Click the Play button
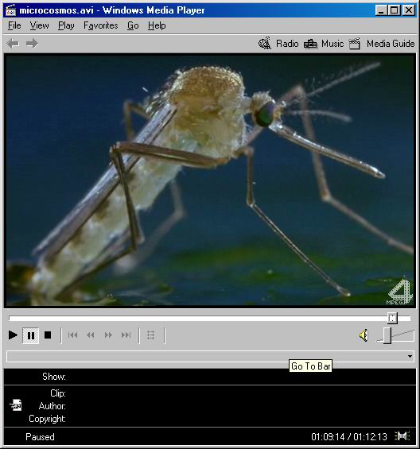Image resolution: width=420 pixels, height=449 pixels. [x=13, y=335]
